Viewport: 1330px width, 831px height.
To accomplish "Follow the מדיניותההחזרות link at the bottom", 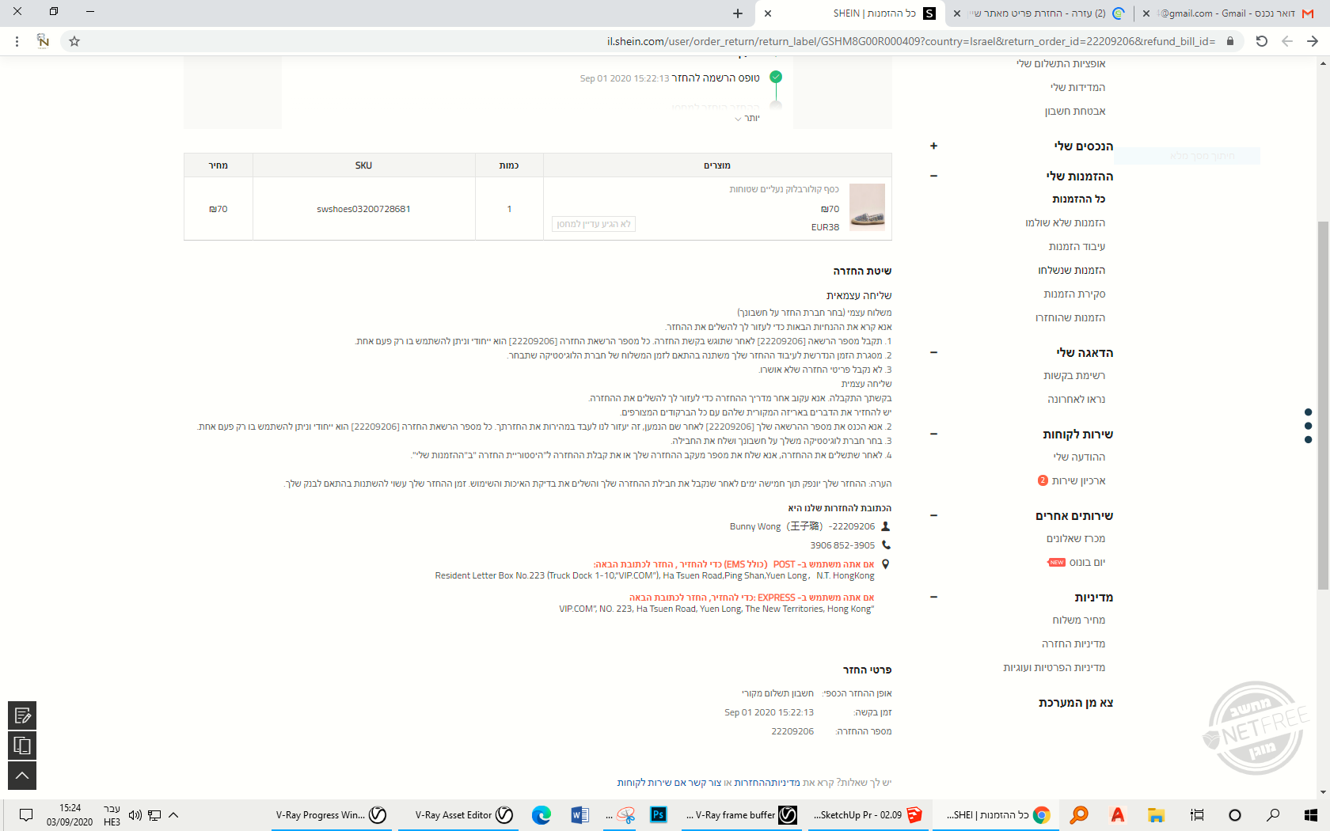I will click(767, 783).
